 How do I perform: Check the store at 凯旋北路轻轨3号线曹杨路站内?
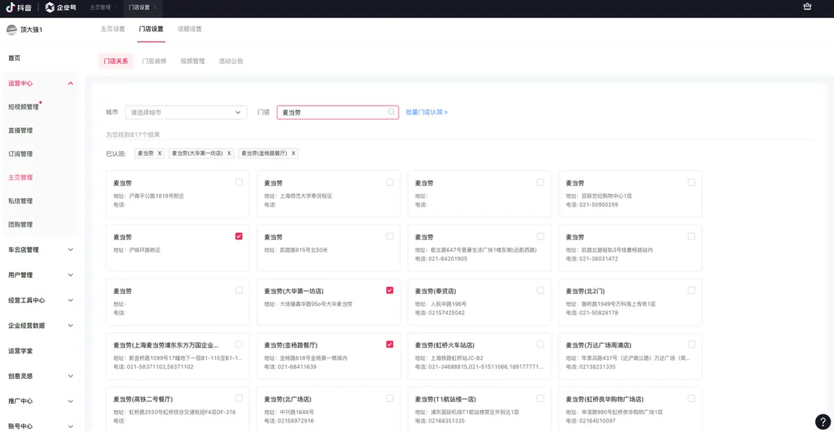pos(692,236)
